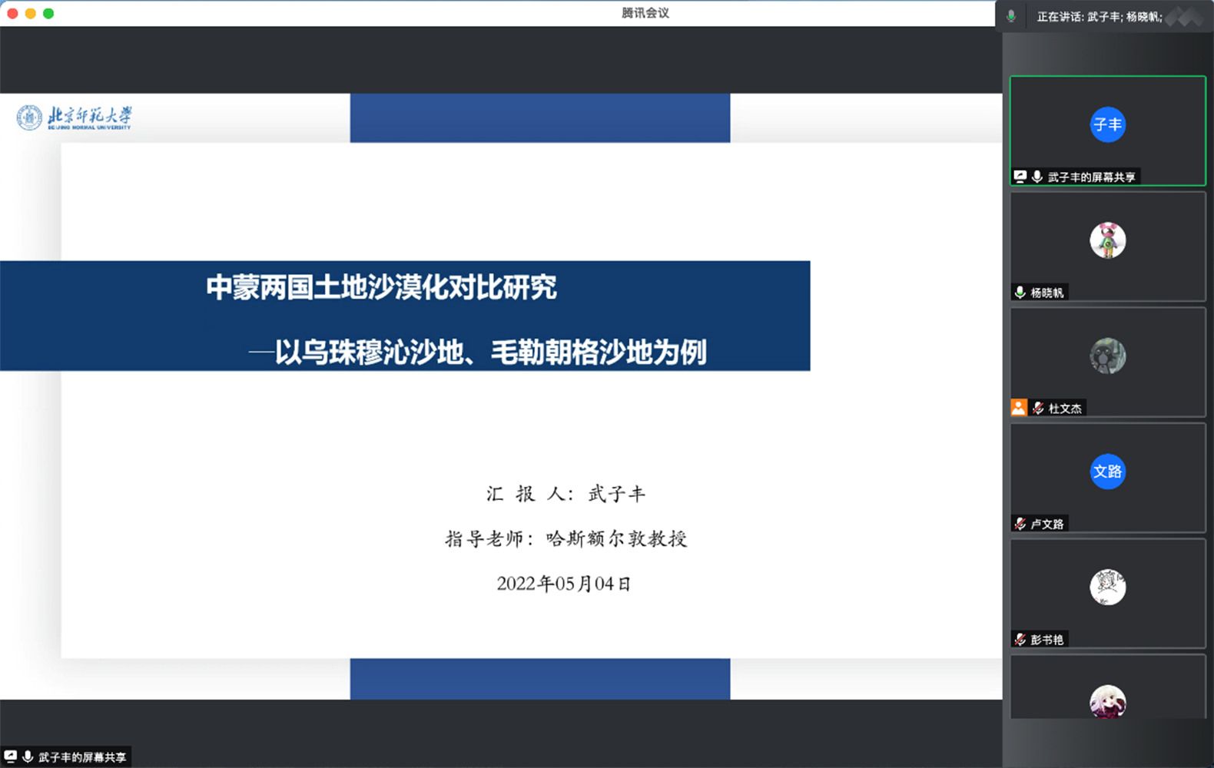Viewport: 1214px width, 768px height.
Task: Click the muted microphone icon beside 卢文路
Action: click(1020, 524)
